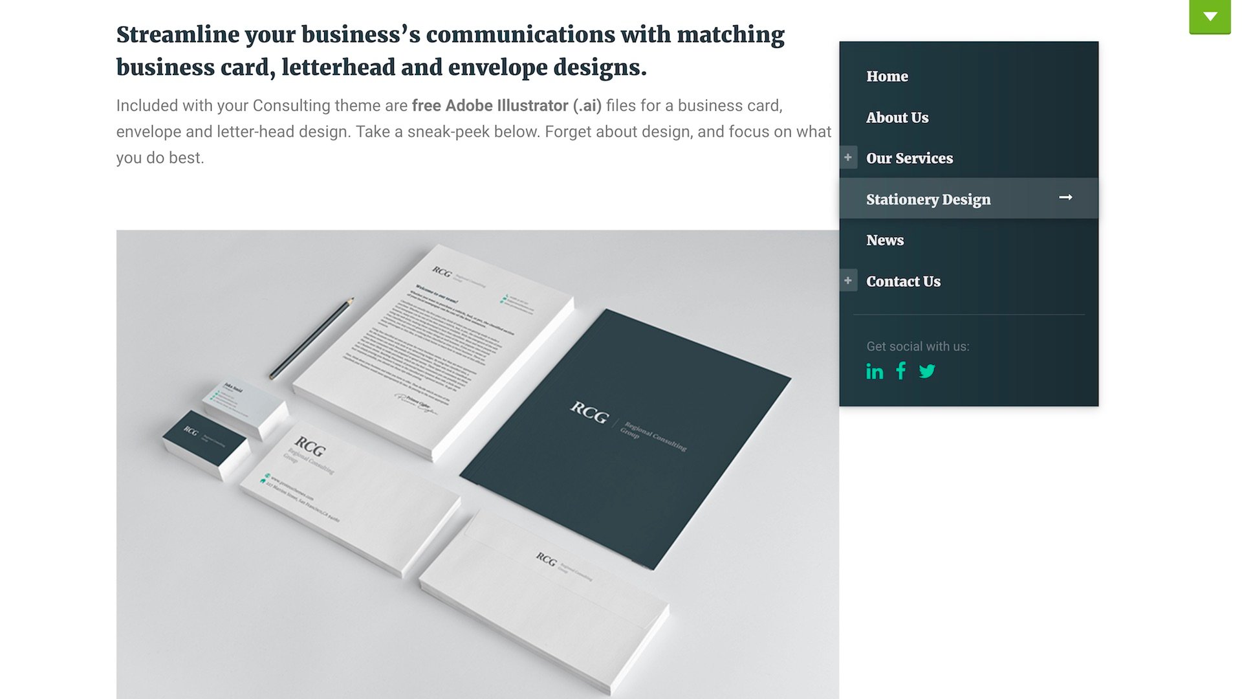This screenshot has height=699, width=1242.
Task: Open the About Us menu item
Action: tap(897, 118)
